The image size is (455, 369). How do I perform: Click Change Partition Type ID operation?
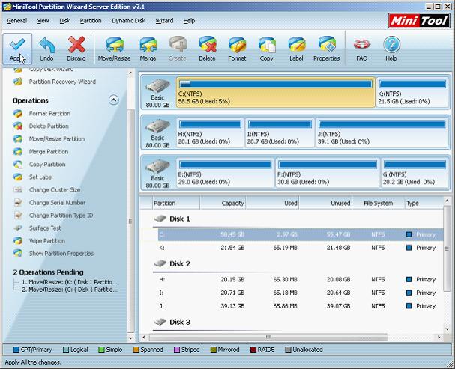click(x=54, y=216)
